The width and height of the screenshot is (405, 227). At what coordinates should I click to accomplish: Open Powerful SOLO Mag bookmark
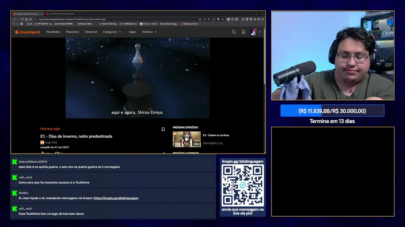[x=108, y=24]
